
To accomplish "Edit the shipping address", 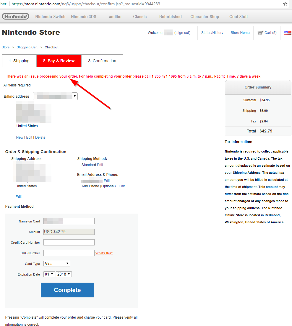I will click(x=19, y=197).
